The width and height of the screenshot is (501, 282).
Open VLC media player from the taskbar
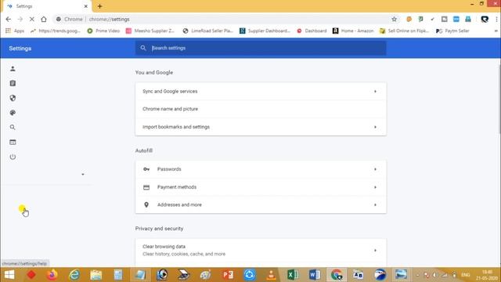click(x=271, y=275)
